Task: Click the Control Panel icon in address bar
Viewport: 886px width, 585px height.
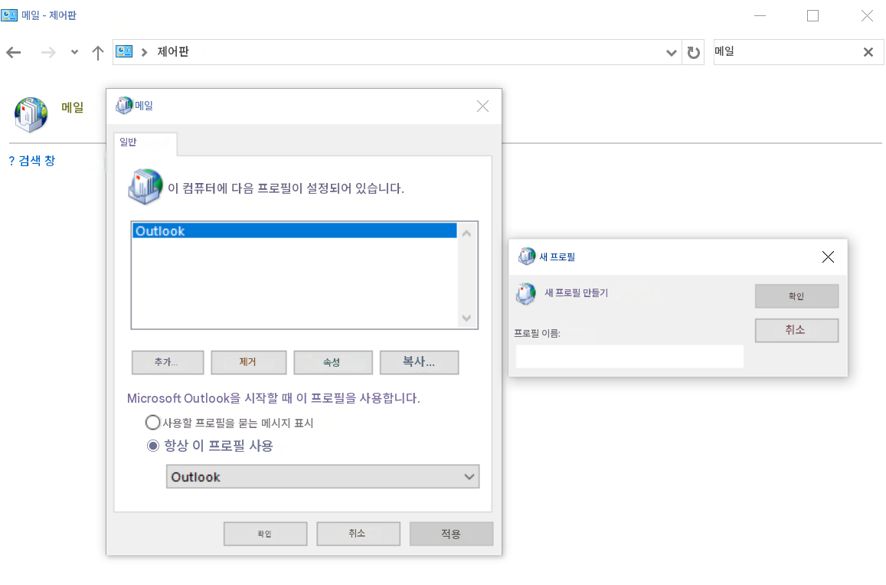Action: point(124,52)
